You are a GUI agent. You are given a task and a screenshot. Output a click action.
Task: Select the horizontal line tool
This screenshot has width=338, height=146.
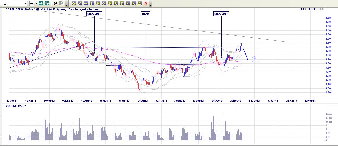click(x=86, y=3)
